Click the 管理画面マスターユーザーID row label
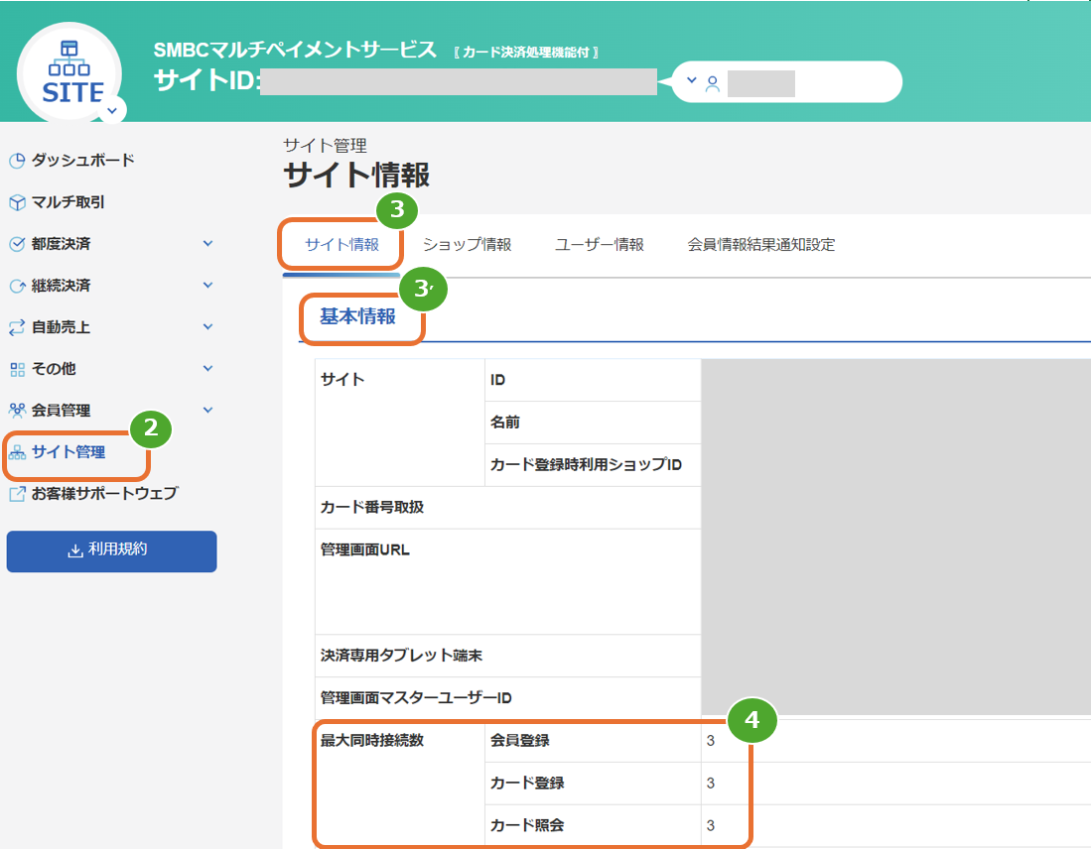Screen dimensions: 1091x849 tap(416, 698)
